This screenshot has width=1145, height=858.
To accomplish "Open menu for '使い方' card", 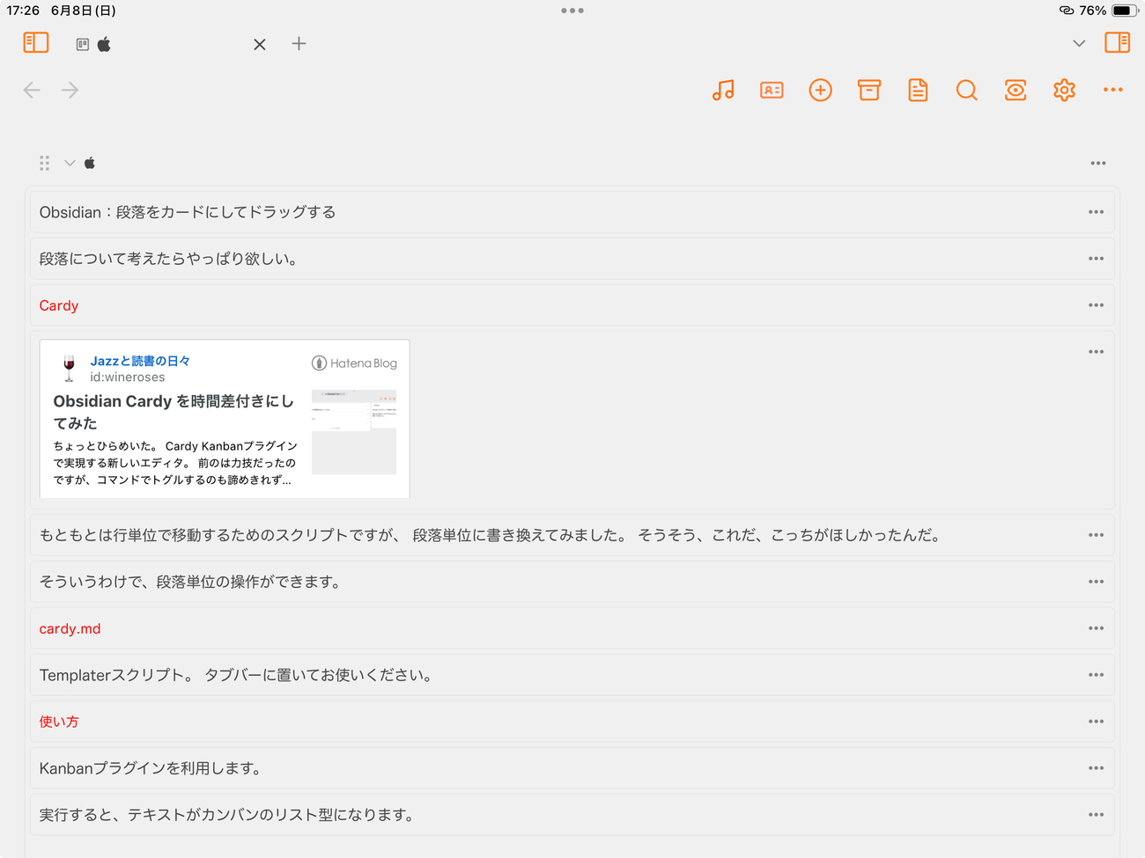I will (1096, 722).
